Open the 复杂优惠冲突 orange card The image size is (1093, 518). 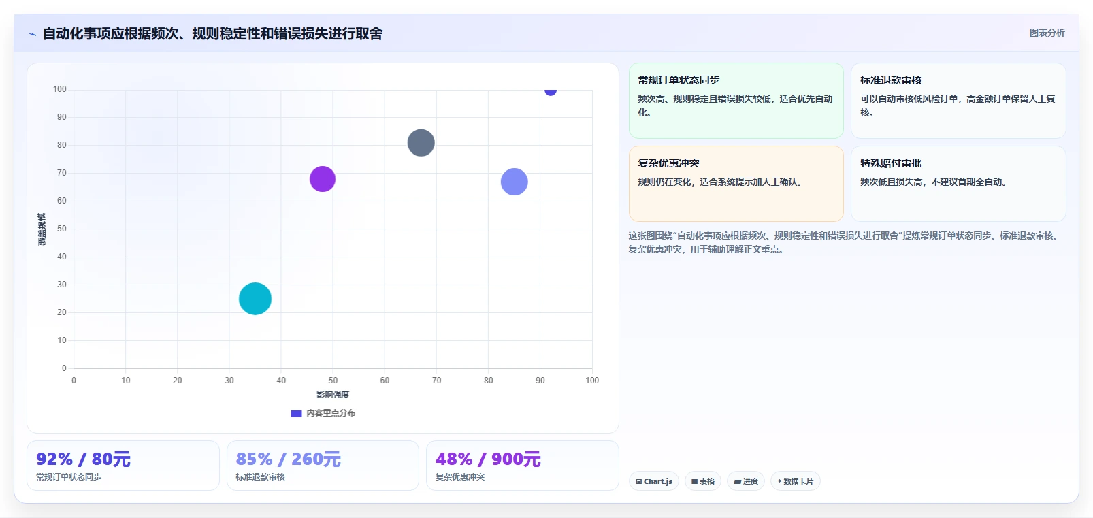[x=736, y=184]
